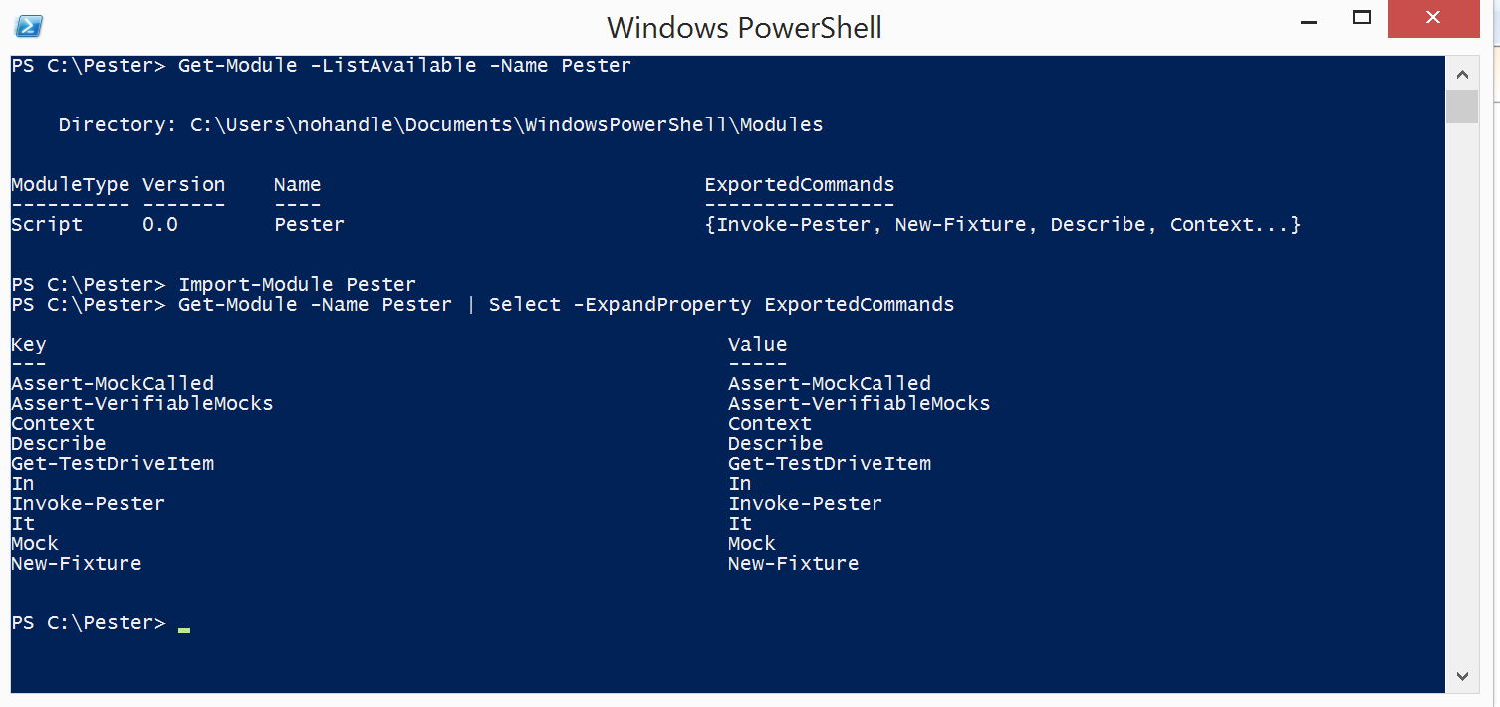Viewport: 1500px width, 707px height.
Task: Click the vertical scrollbar thumb
Action: (x=1461, y=106)
